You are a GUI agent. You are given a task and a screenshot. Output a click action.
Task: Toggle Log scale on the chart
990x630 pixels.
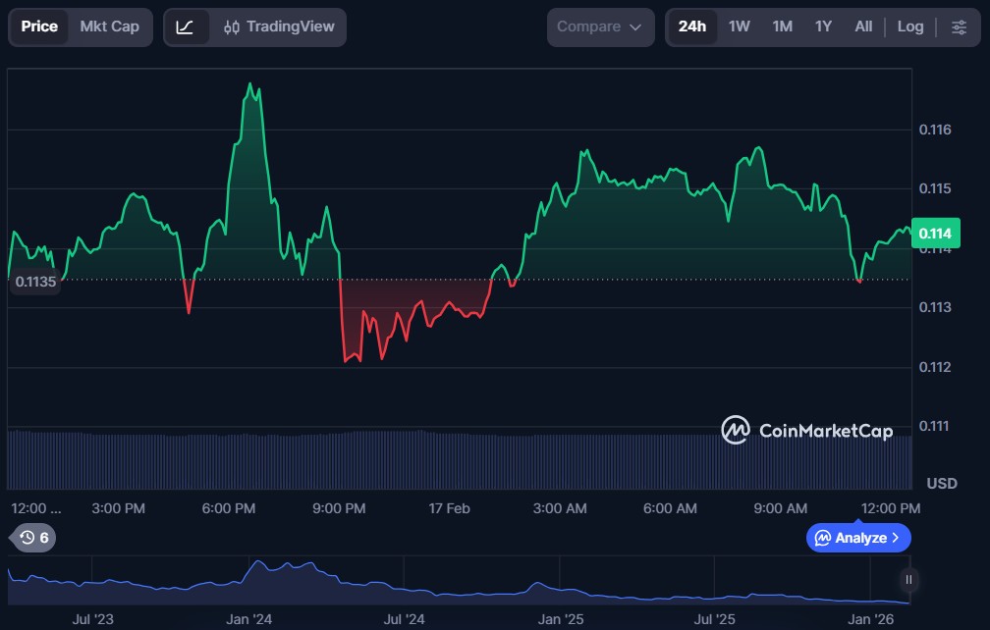coord(909,26)
